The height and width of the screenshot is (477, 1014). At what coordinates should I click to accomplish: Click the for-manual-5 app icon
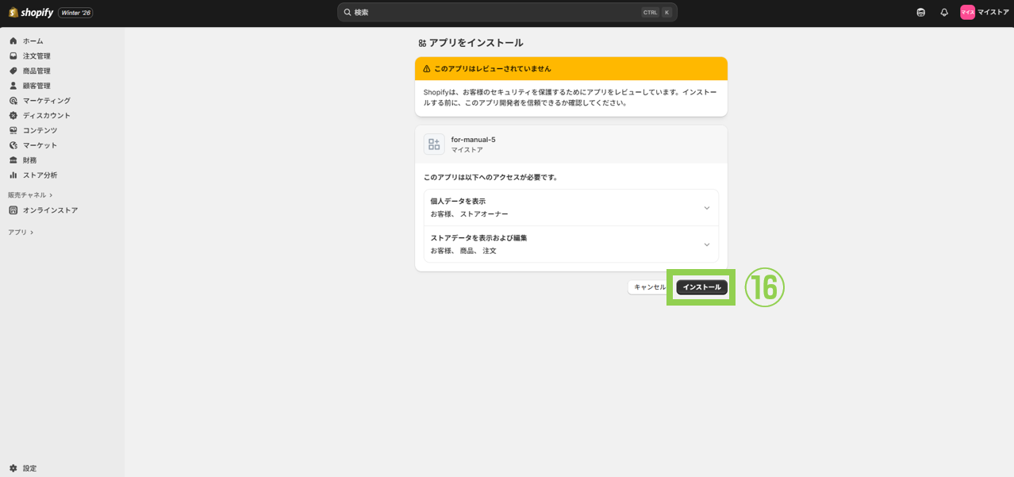(434, 144)
